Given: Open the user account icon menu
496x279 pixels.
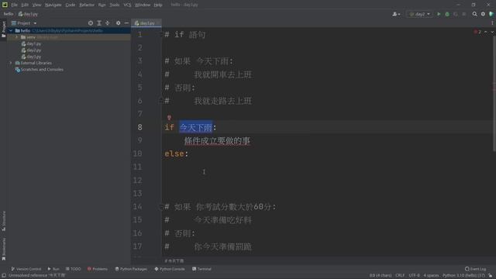Looking at the screenshot, I should tap(396, 14).
